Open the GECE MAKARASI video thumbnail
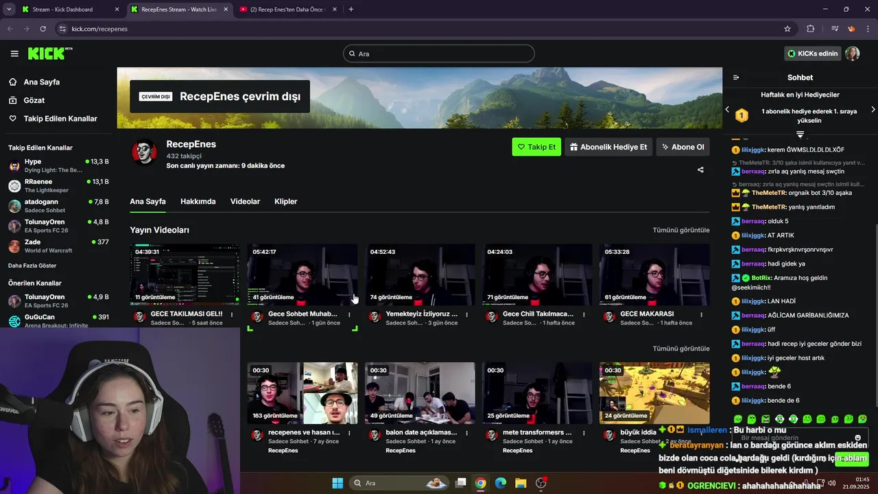 click(654, 274)
